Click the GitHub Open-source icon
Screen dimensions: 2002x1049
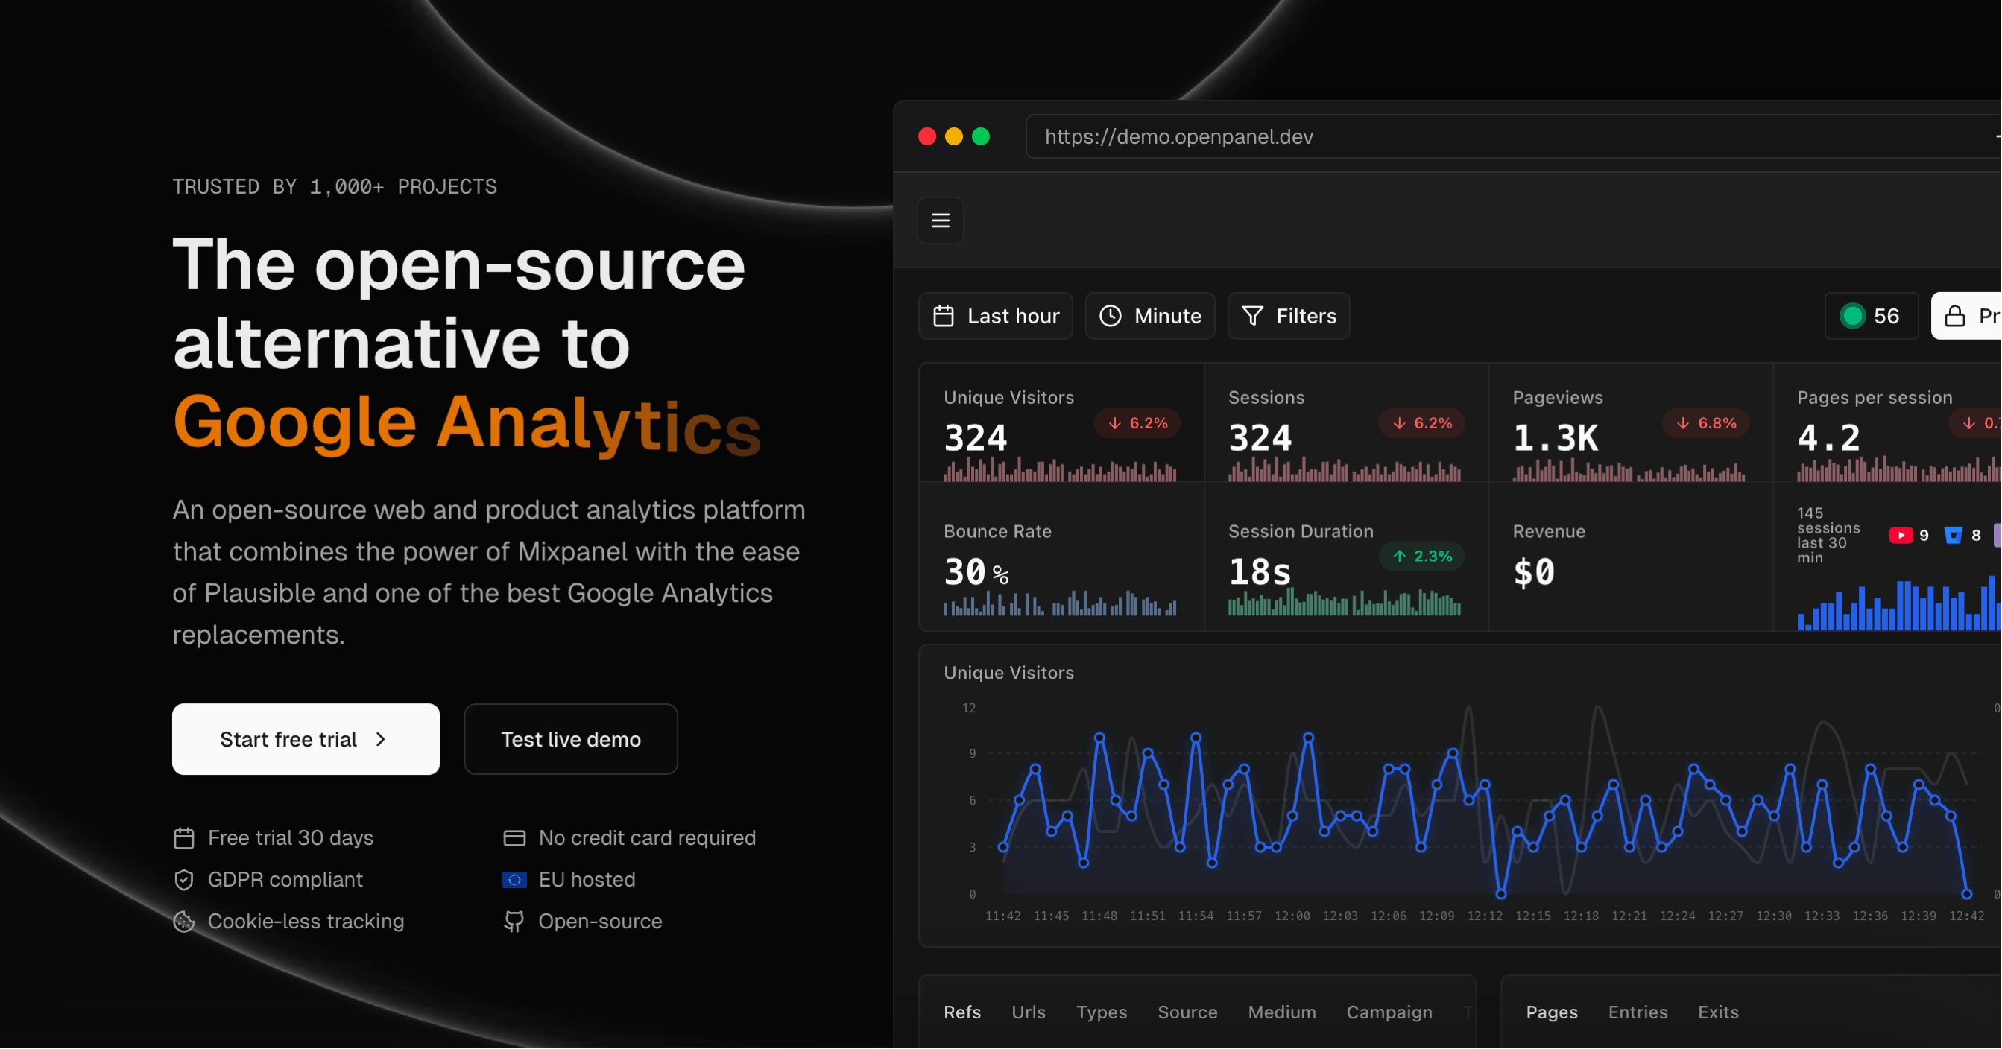[514, 922]
